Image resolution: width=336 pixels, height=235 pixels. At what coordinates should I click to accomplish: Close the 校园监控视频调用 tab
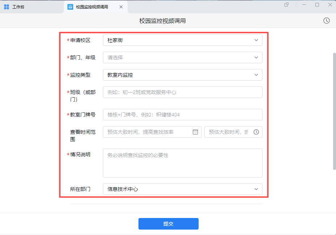pyautogui.click(x=121, y=7)
